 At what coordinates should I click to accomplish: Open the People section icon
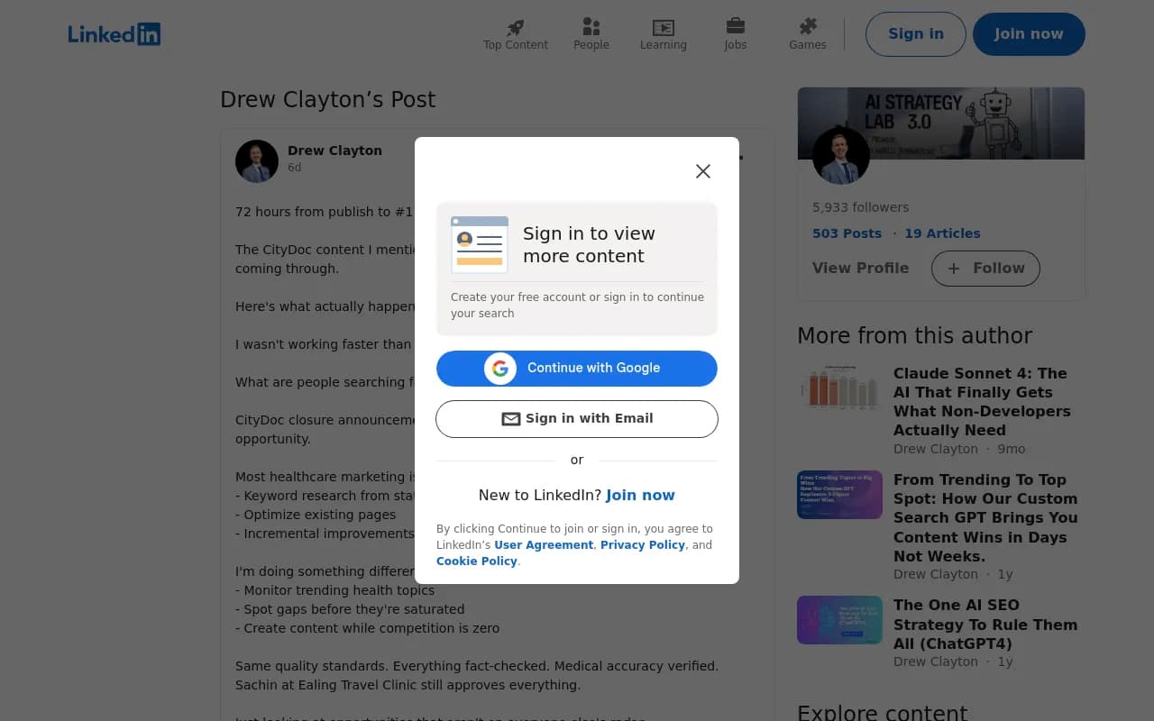pos(591,28)
